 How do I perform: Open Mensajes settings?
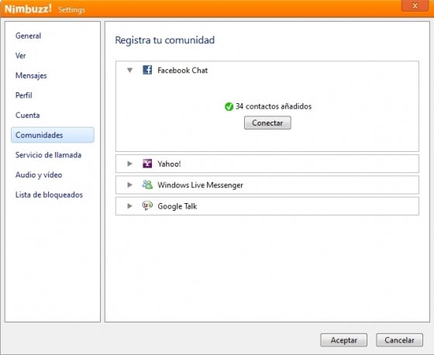point(31,76)
